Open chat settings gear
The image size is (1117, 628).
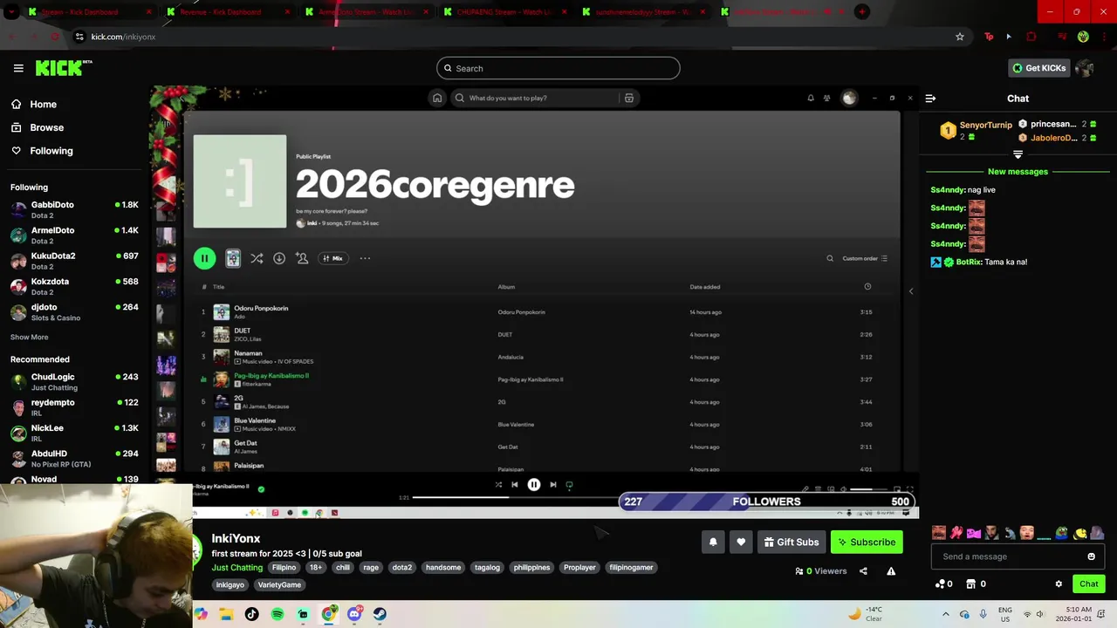(x=1059, y=584)
